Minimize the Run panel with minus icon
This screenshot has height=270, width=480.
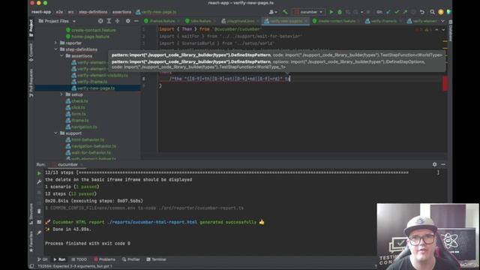click(x=443, y=164)
